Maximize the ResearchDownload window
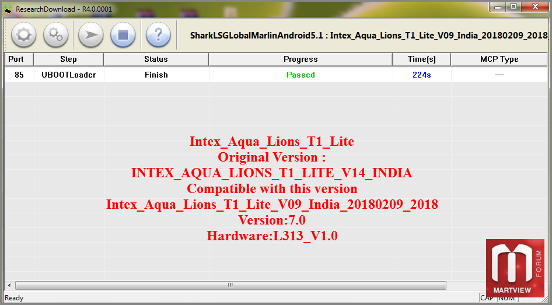552x305 pixels. [x=514, y=6]
